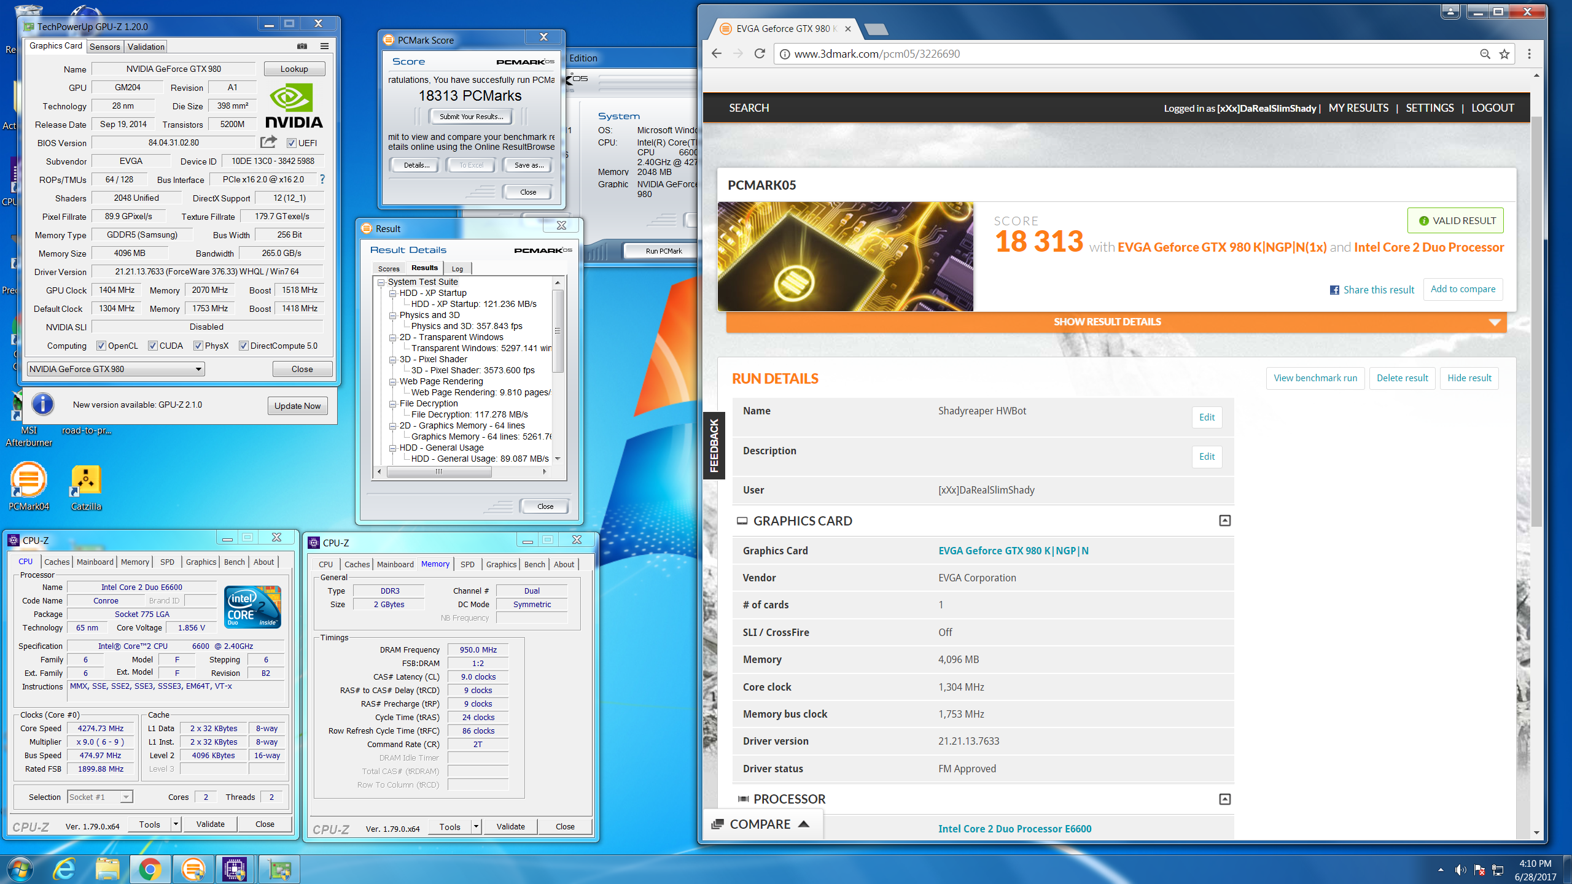1572x884 pixels.
Task: Expand the Show Result Details bar
Action: click(x=1116, y=322)
